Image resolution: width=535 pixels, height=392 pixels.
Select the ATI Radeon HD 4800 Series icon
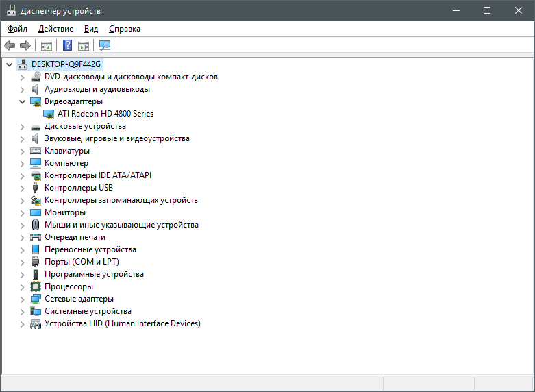point(49,114)
